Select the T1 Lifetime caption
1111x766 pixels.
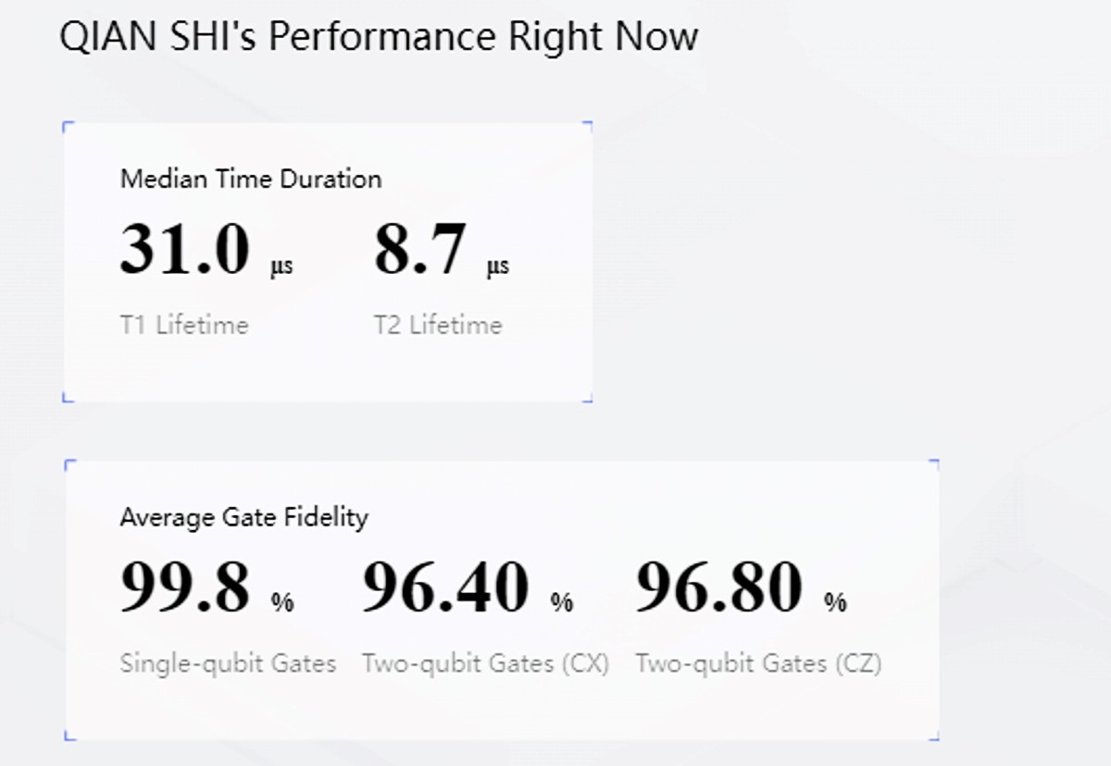(x=184, y=325)
